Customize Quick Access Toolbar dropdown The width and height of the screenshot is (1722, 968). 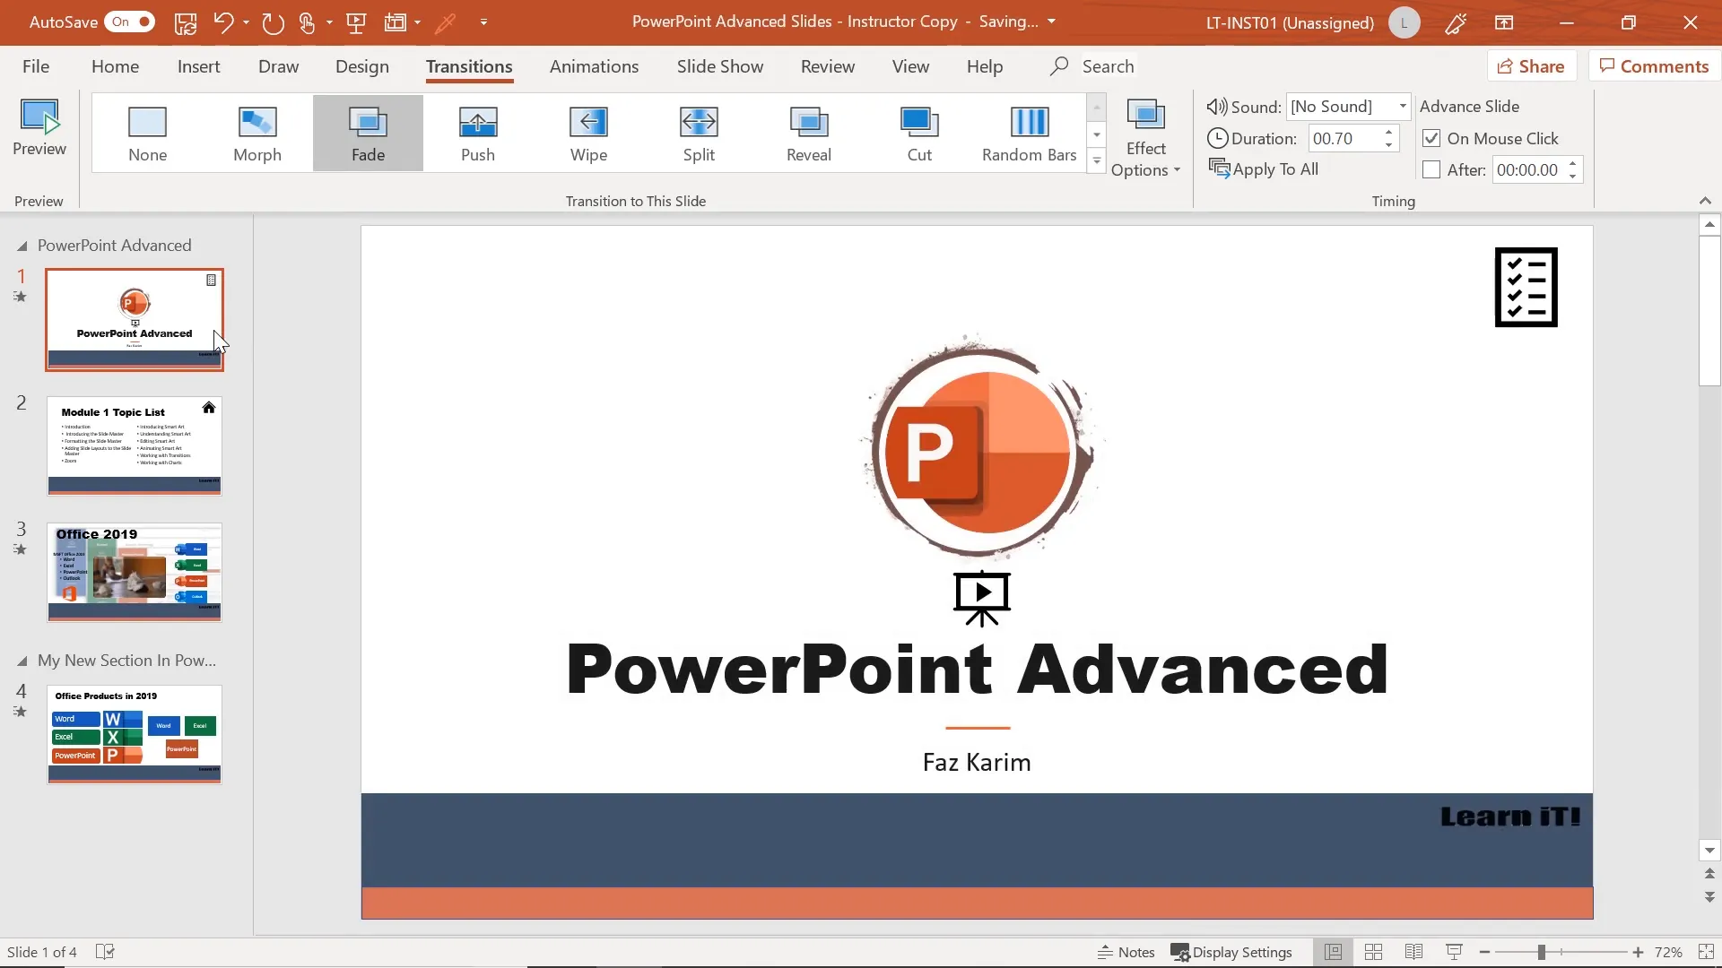[483, 22]
